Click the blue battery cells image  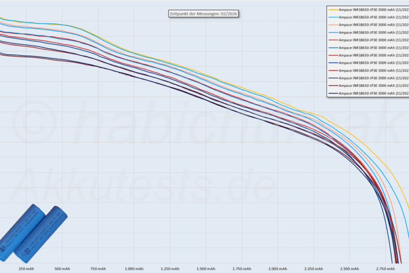[33, 233]
